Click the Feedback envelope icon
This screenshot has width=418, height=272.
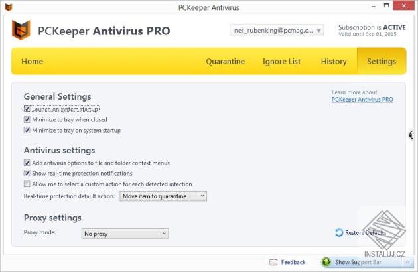point(273,263)
